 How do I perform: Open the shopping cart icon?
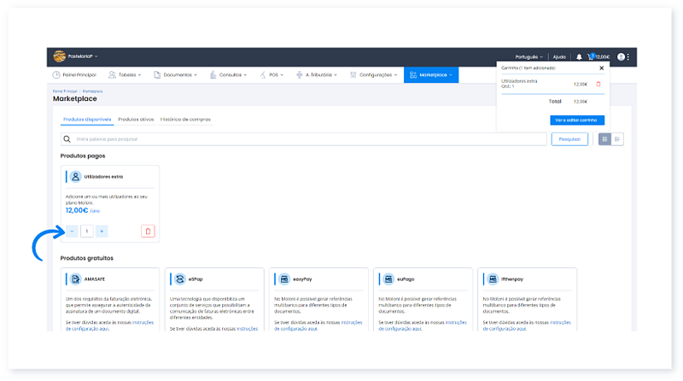(591, 56)
